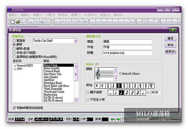
Task: Open 小節(M) menu
Action: point(50,15)
